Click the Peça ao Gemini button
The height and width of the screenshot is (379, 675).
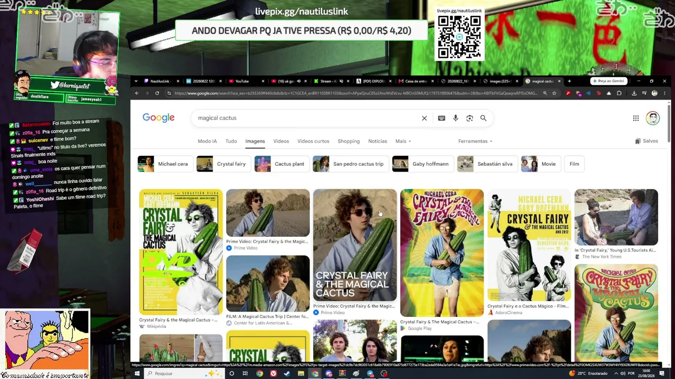(609, 81)
